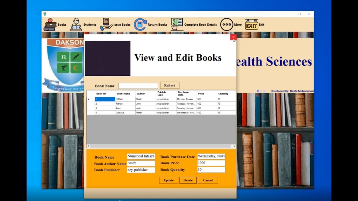This screenshot has height=201, width=358.
Task: Select the Java book name cell
Action: point(125,108)
